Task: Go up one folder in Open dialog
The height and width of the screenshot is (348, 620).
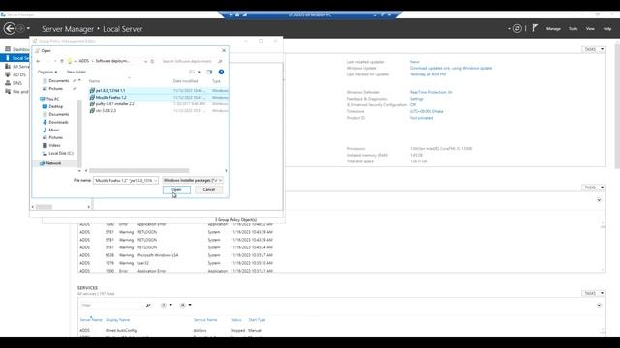Action: pyautogui.click(x=62, y=61)
